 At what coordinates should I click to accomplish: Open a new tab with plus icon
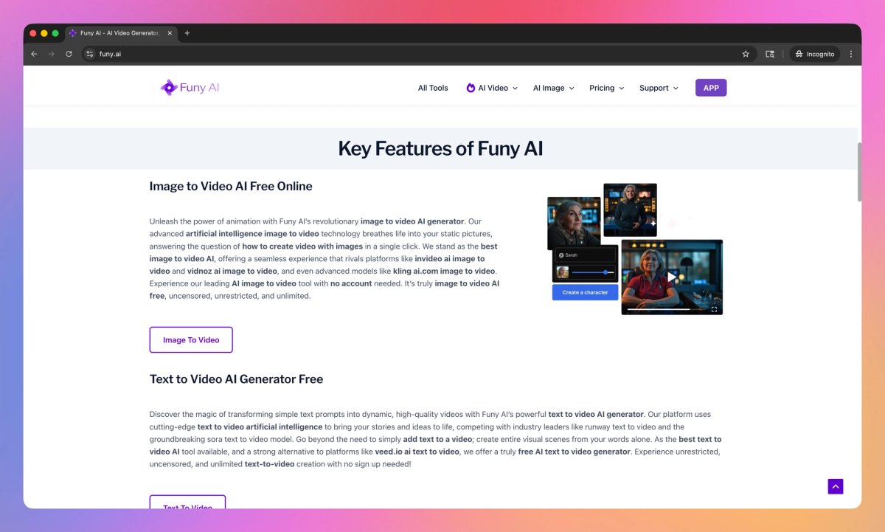187,33
